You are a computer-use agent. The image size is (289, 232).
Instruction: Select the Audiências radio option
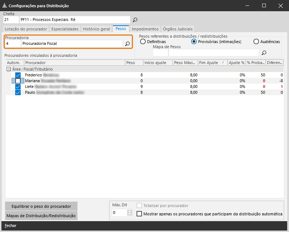(256, 42)
